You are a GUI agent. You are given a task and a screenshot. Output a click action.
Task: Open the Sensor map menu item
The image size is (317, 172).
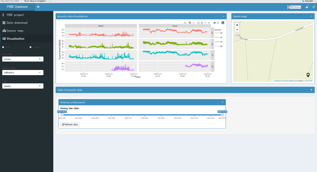pyautogui.click(x=15, y=31)
